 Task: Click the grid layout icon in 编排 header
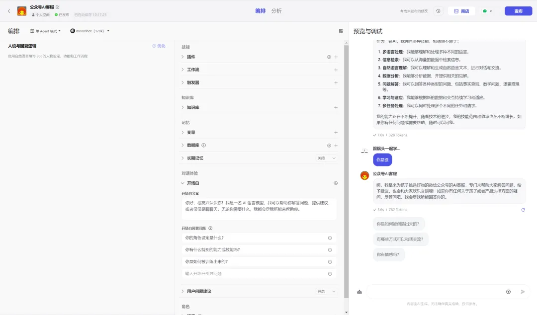tap(341, 31)
